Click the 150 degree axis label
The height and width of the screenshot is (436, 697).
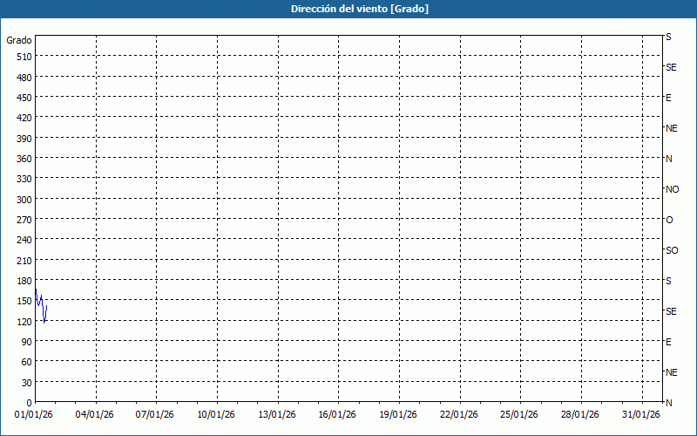(x=24, y=301)
